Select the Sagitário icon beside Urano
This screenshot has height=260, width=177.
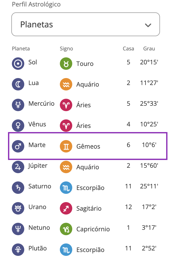point(66,208)
